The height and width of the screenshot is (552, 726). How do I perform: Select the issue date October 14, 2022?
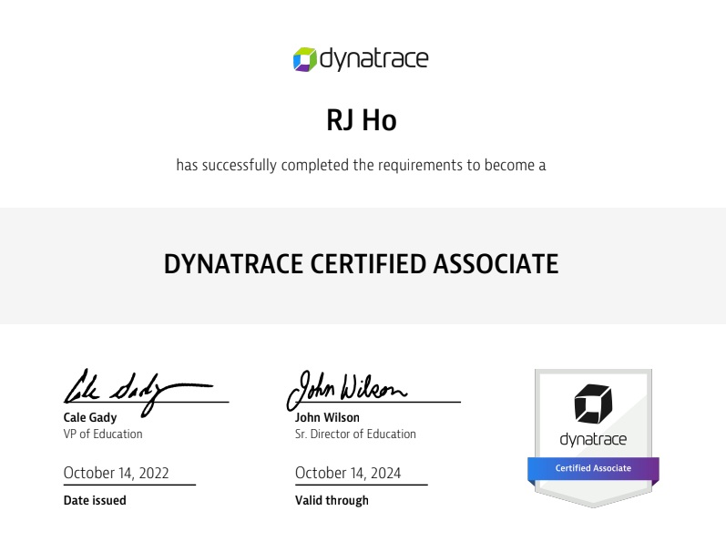[116, 474]
